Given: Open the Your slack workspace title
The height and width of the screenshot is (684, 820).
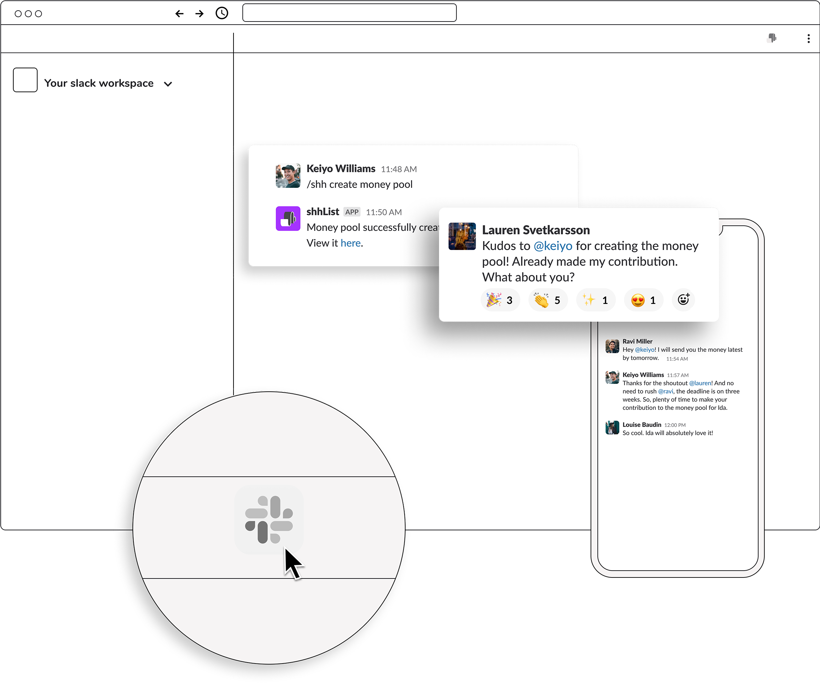Looking at the screenshot, I should point(99,83).
